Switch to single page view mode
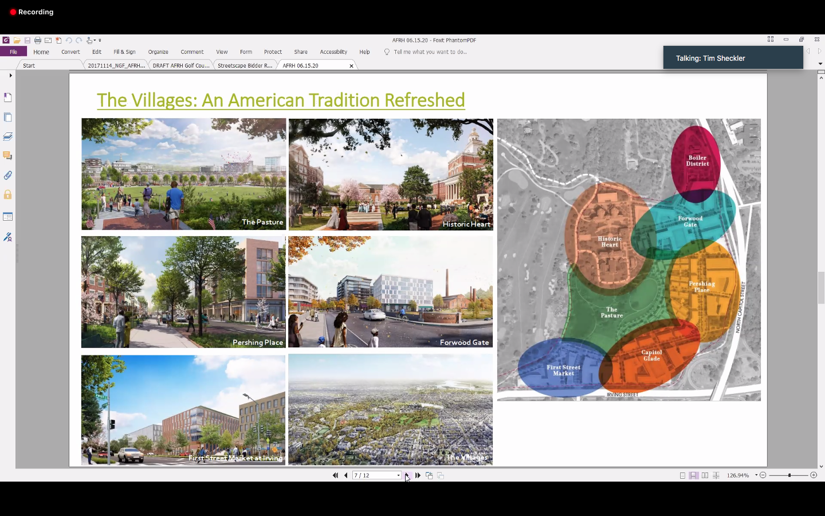Image resolution: width=825 pixels, height=516 pixels. (682, 475)
